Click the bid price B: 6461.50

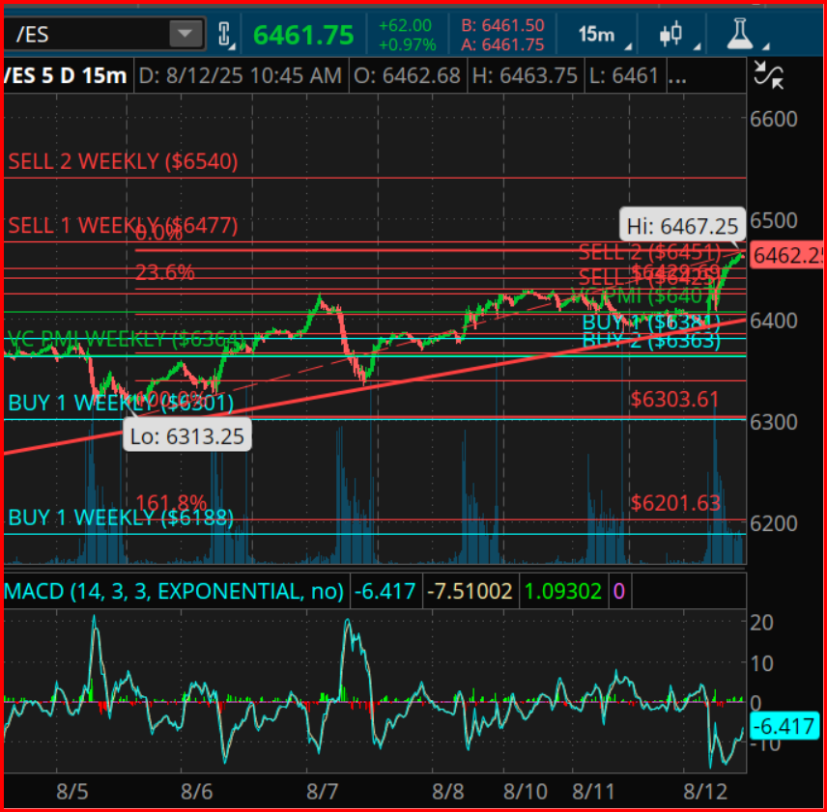(x=502, y=25)
